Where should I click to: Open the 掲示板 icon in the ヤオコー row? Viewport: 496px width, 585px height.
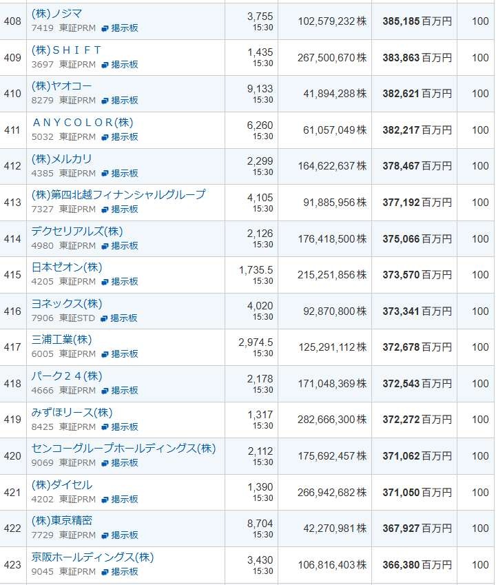click(105, 101)
